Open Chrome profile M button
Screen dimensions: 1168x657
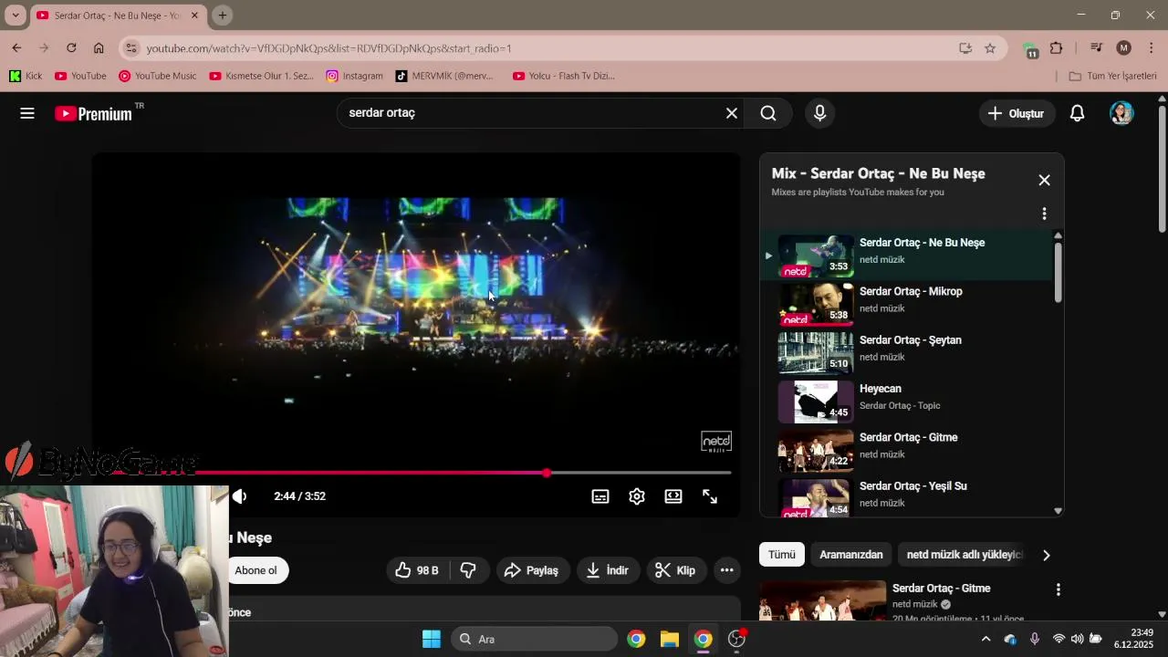point(1124,48)
